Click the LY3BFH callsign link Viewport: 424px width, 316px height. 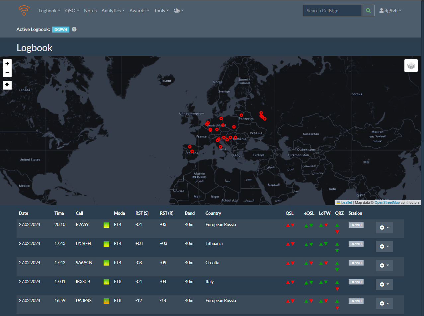tap(83, 243)
